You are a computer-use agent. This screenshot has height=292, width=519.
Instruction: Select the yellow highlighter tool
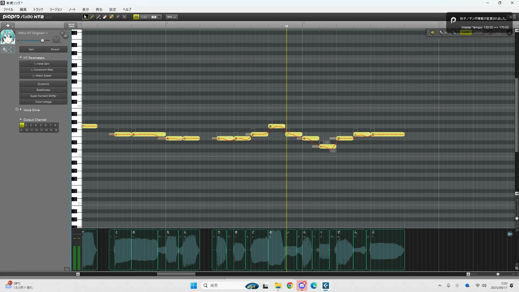111,17
